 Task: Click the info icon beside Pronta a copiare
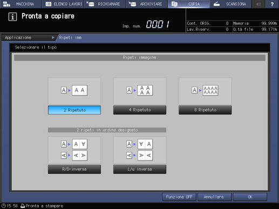click(12, 17)
